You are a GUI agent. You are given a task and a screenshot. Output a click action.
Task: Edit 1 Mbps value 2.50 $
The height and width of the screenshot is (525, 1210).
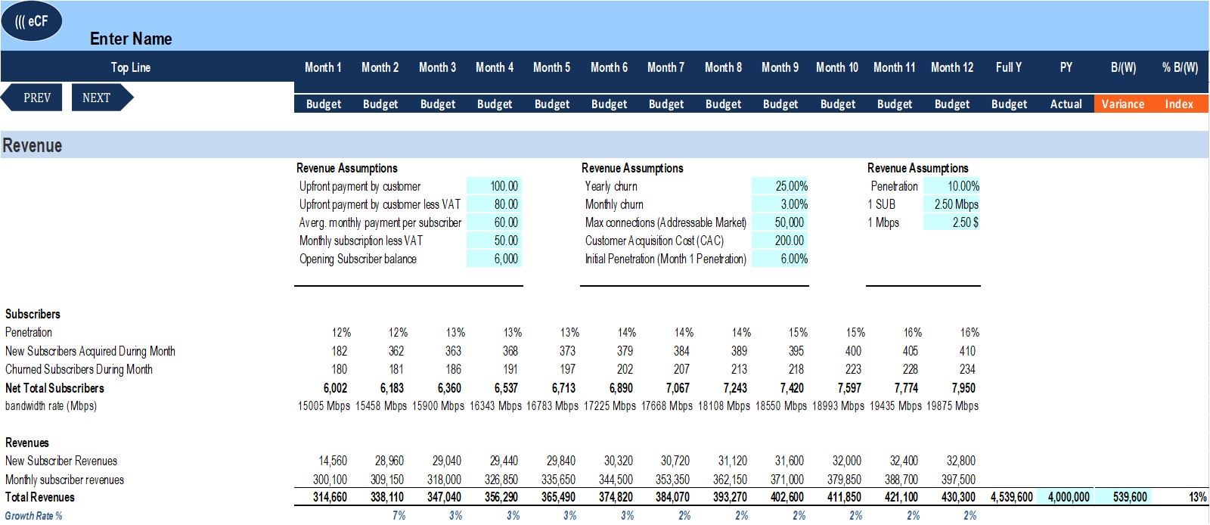click(951, 222)
